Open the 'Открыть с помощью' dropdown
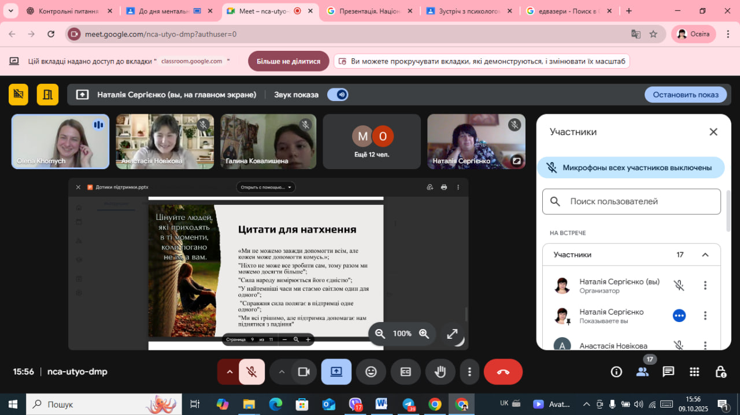 [265, 187]
